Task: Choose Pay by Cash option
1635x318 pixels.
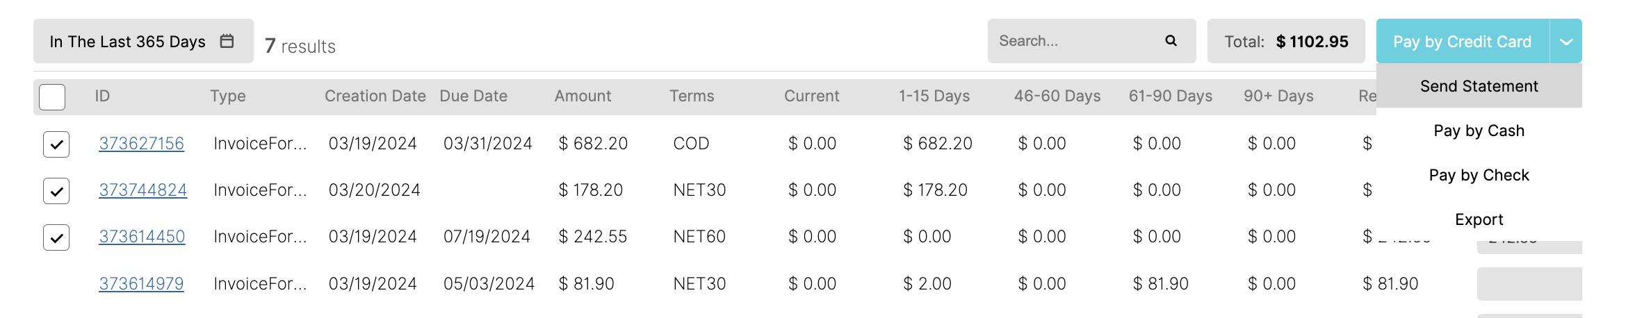Action: coord(1479,131)
